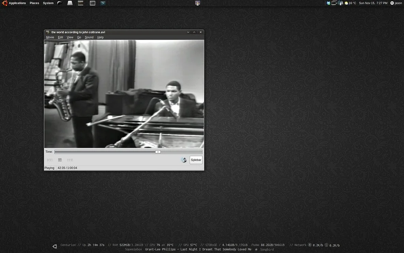
Task: Click the 'Squeezebox' label at bottom
Action: (133, 249)
